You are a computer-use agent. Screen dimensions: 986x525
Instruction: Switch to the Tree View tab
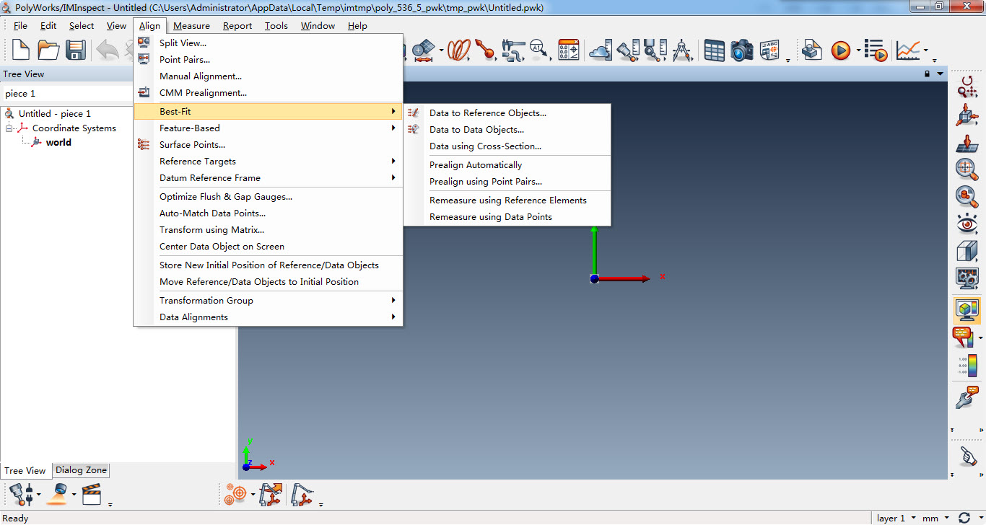pyautogui.click(x=25, y=471)
